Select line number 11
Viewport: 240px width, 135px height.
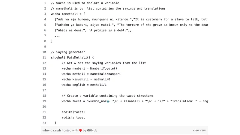(44, 58)
